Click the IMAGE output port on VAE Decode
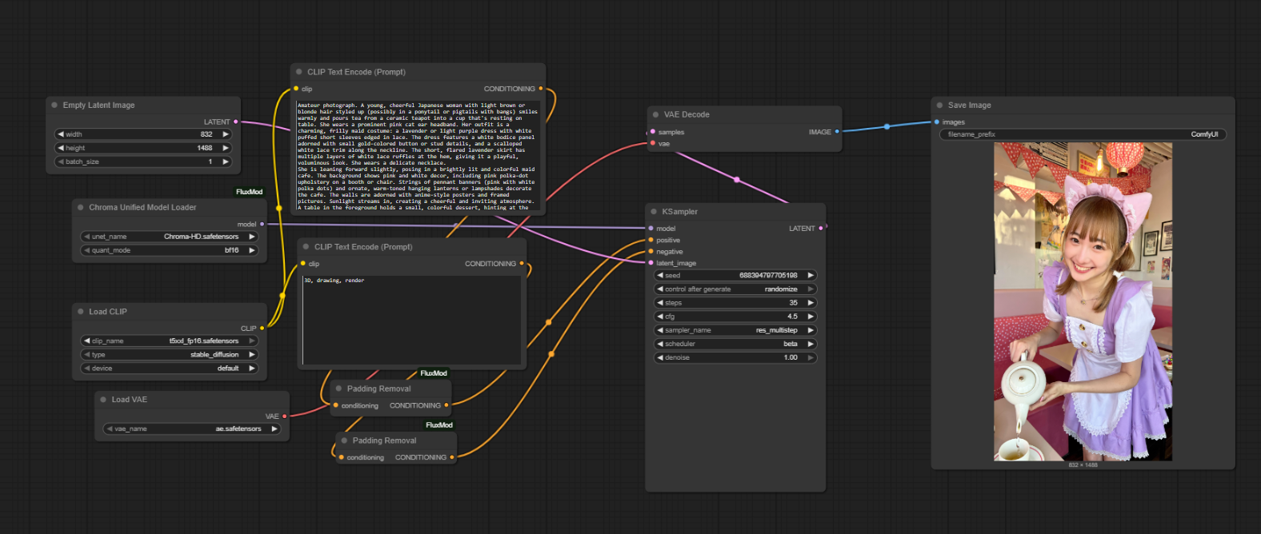 click(x=837, y=132)
